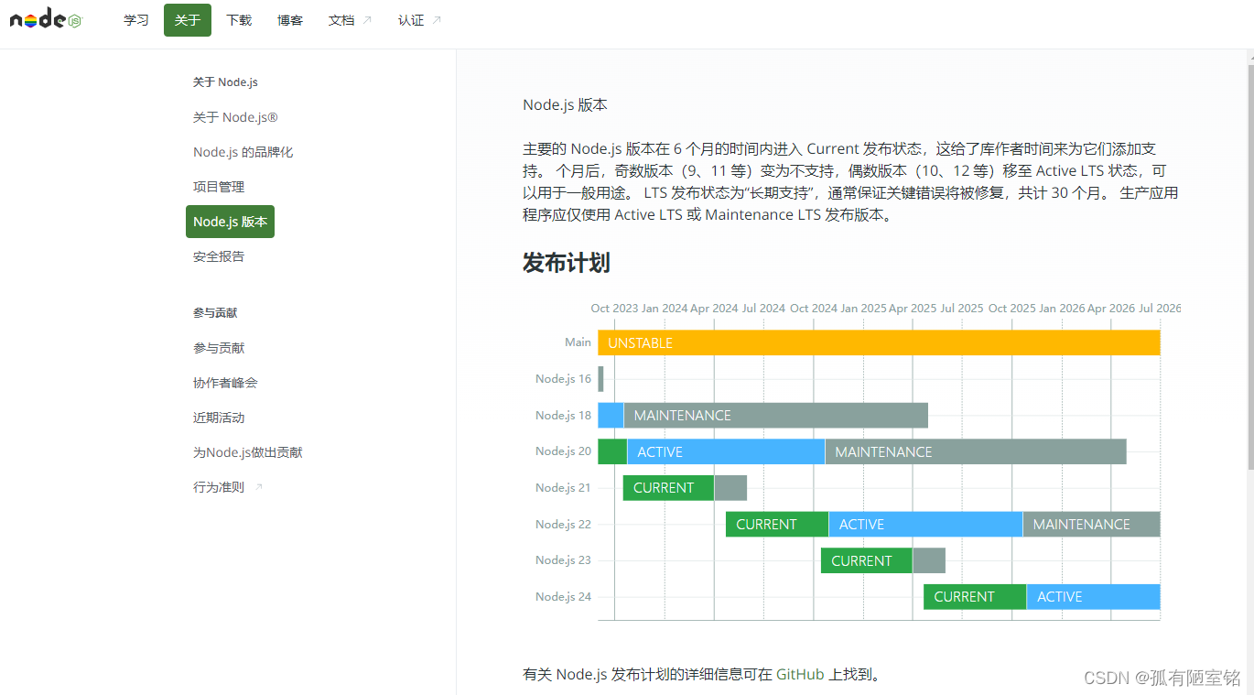Open sidebar link 项目管理
Viewport: 1254px width, 695px height.
tap(219, 187)
